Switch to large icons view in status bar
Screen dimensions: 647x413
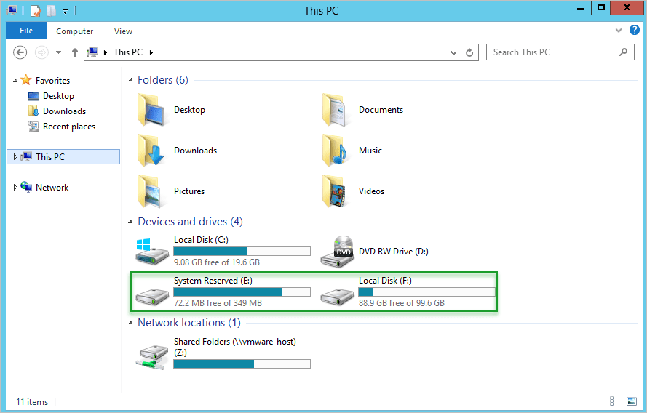coord(632,401)
